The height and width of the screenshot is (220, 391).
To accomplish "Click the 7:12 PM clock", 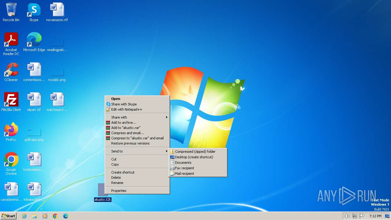I will pyautogui.click(x=375, y=216).
